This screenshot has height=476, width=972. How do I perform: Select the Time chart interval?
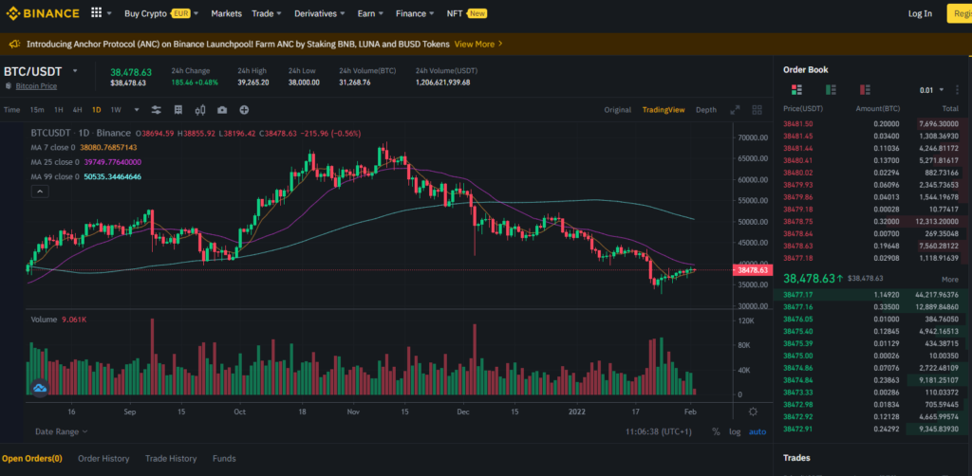[11, 110]
